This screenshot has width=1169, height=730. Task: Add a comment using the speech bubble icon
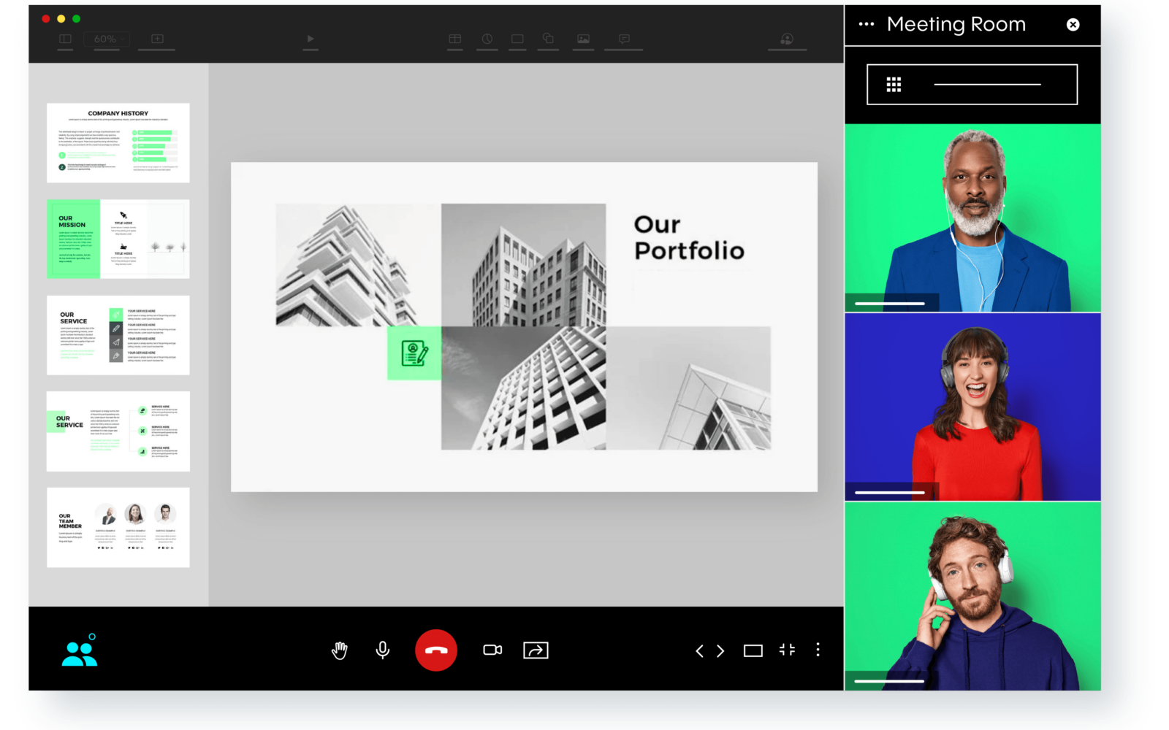click(624, 39)
